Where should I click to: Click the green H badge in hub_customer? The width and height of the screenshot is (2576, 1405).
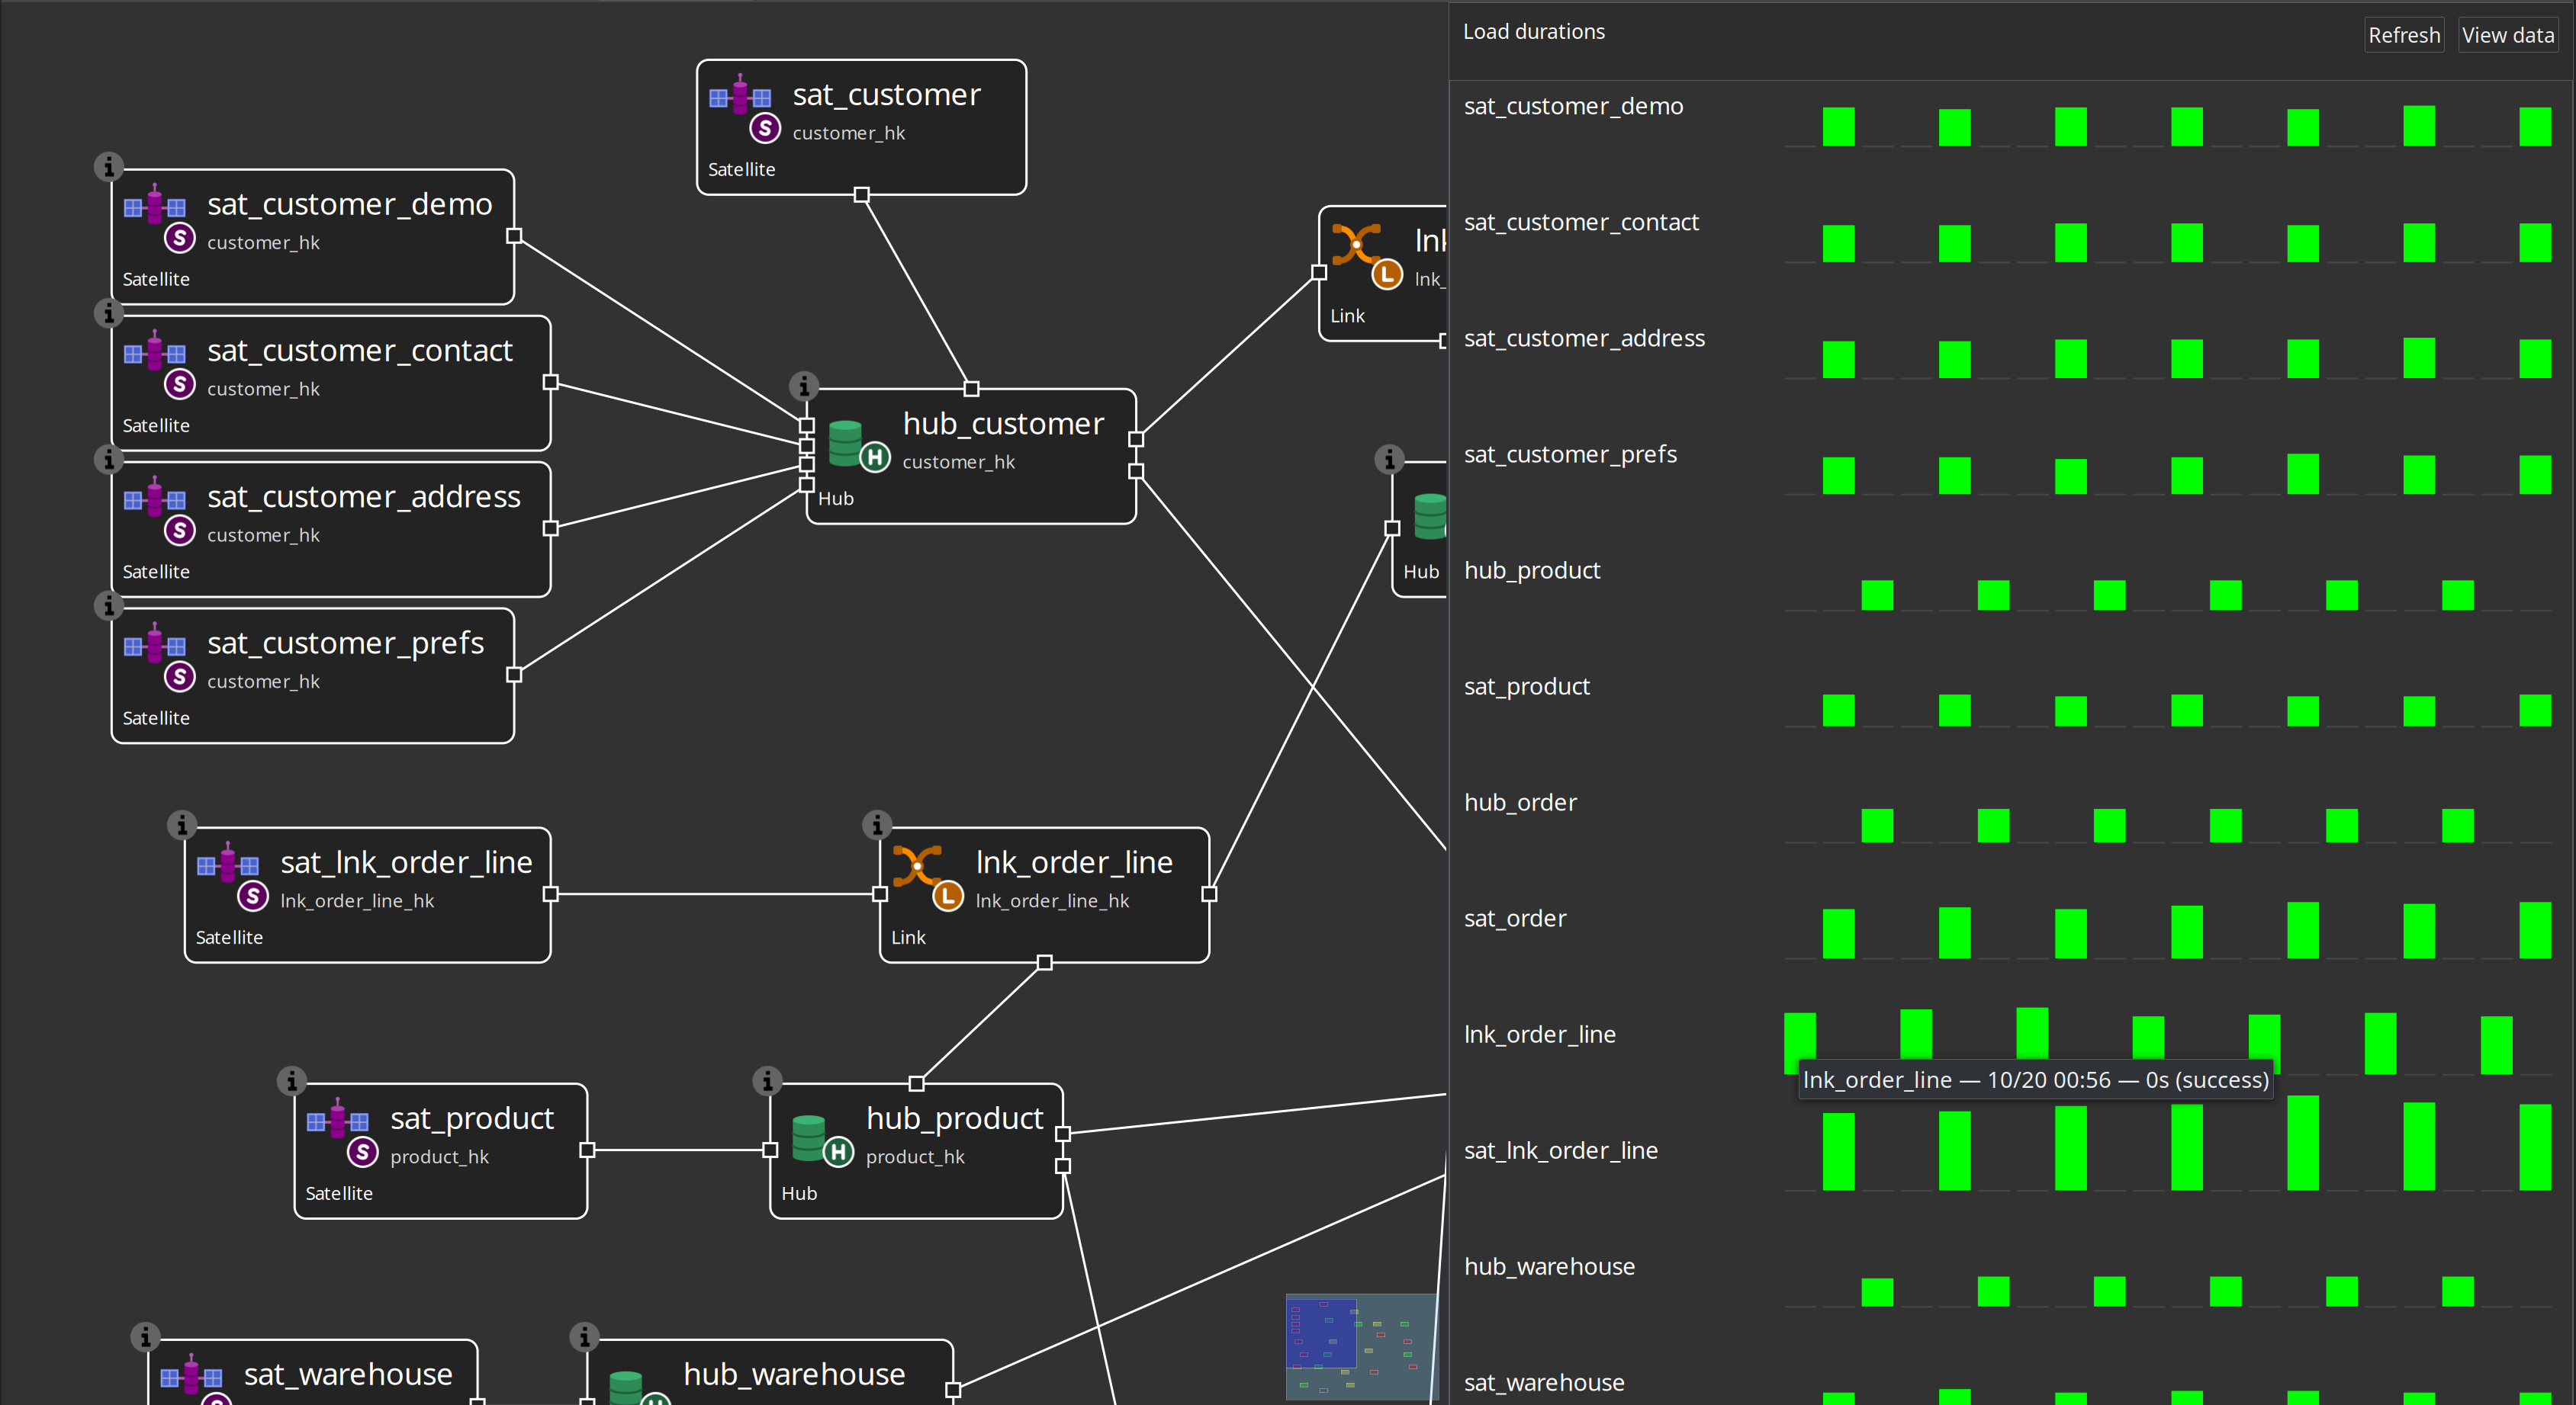click(x=875, y=457)
